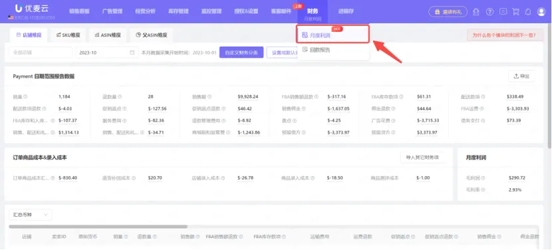Open the 财务 menu
The width and height of the screenshot is (552, 250).
tap(313, 11)
